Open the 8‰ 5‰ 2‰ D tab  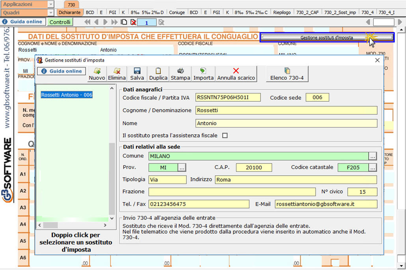pos(147,13)
